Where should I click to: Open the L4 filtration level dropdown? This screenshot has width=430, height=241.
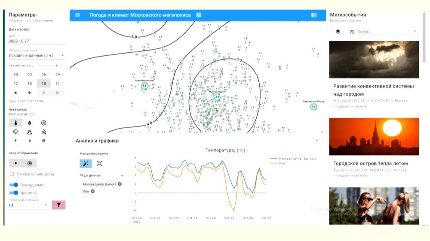(28, 205)
